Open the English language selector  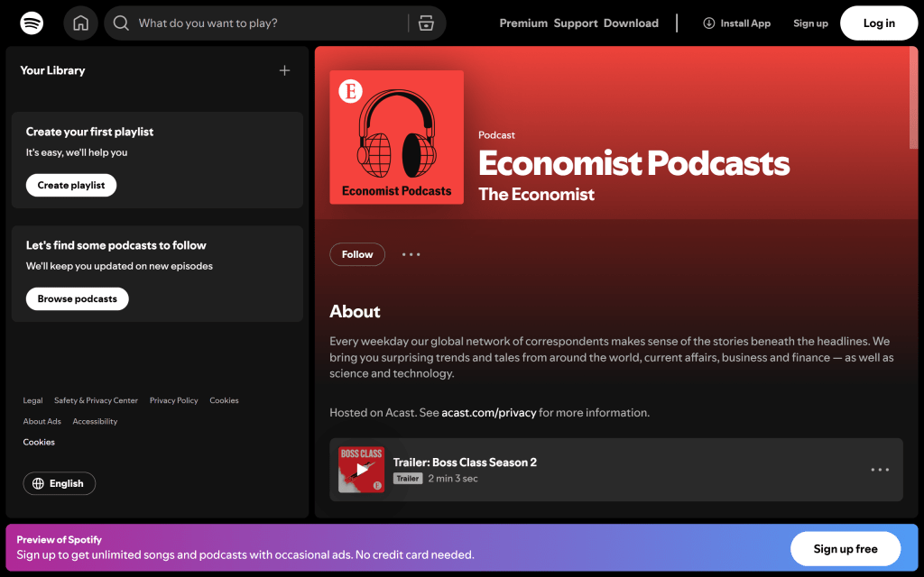click(x=60, y=483)
